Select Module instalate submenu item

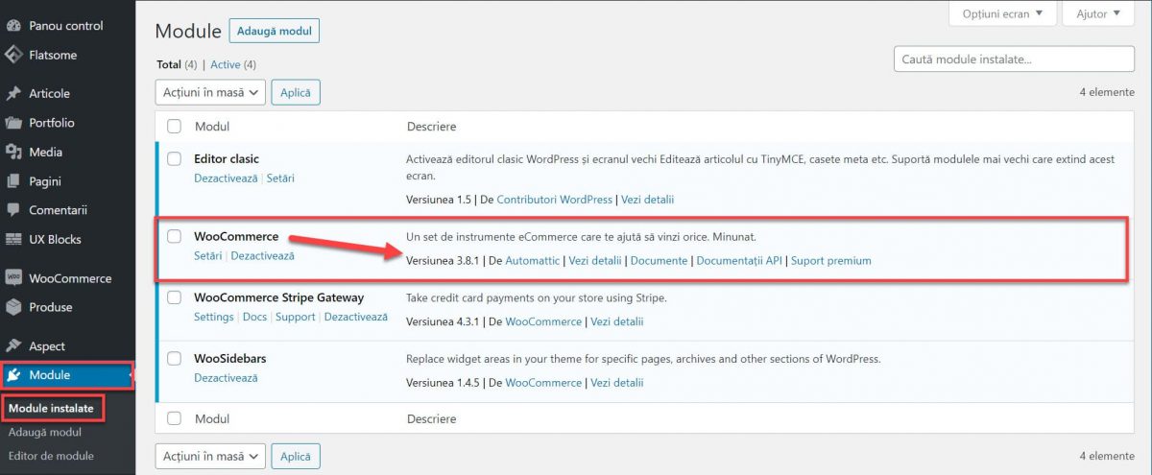coord(51,408)
